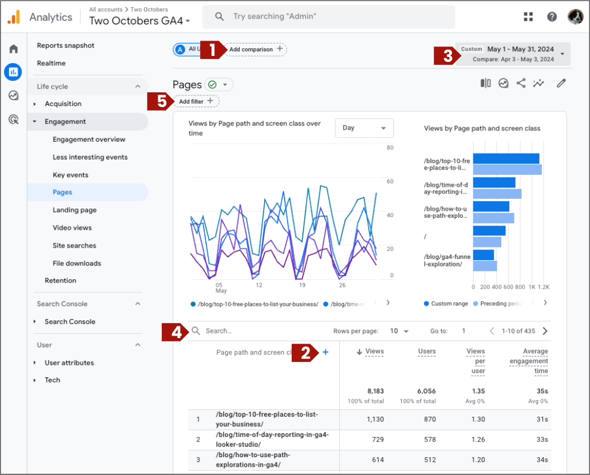This screenshot has width=590, height=475.
Task: Open the Two Octobers GA4 property selector
Action: pyautogui.click(x=139, y=21)
